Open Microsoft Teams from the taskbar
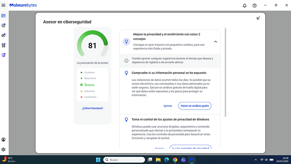The image size is (291, 164). 183,160
